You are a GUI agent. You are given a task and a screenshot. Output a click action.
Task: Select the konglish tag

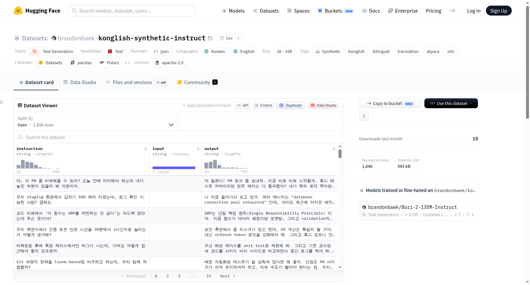pyautogui.click(x=356, y=51)
